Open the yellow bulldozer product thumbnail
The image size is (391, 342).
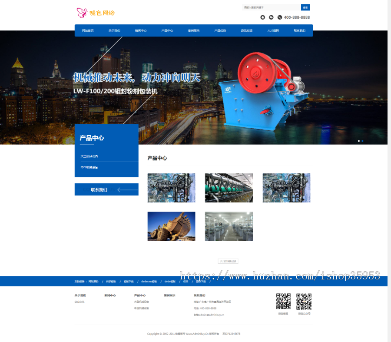point(171,226)
